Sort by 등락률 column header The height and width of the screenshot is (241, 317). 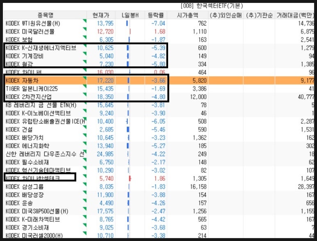pos(156,15)
